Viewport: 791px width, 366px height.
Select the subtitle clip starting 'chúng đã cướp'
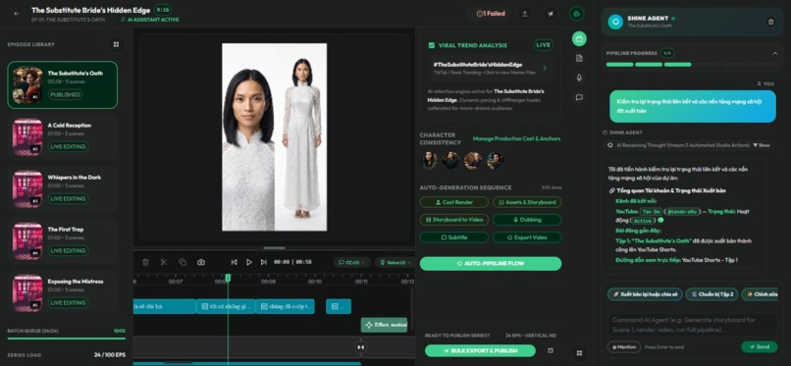click(285, 306)
